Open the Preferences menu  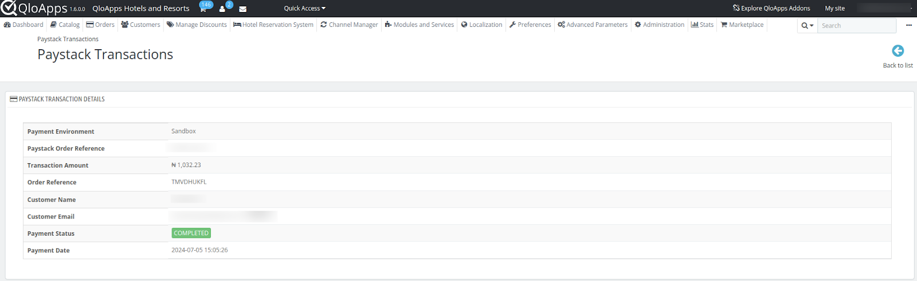click(x=530, y=25)
